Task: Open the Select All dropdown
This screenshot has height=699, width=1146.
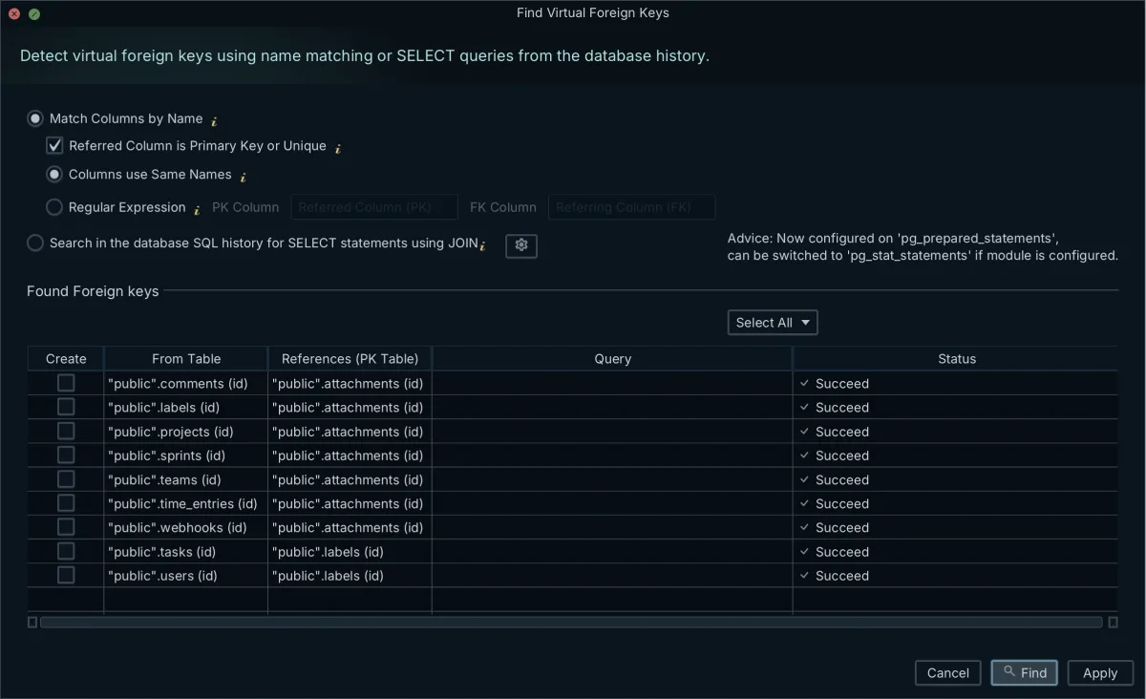Action: [773, 323]
